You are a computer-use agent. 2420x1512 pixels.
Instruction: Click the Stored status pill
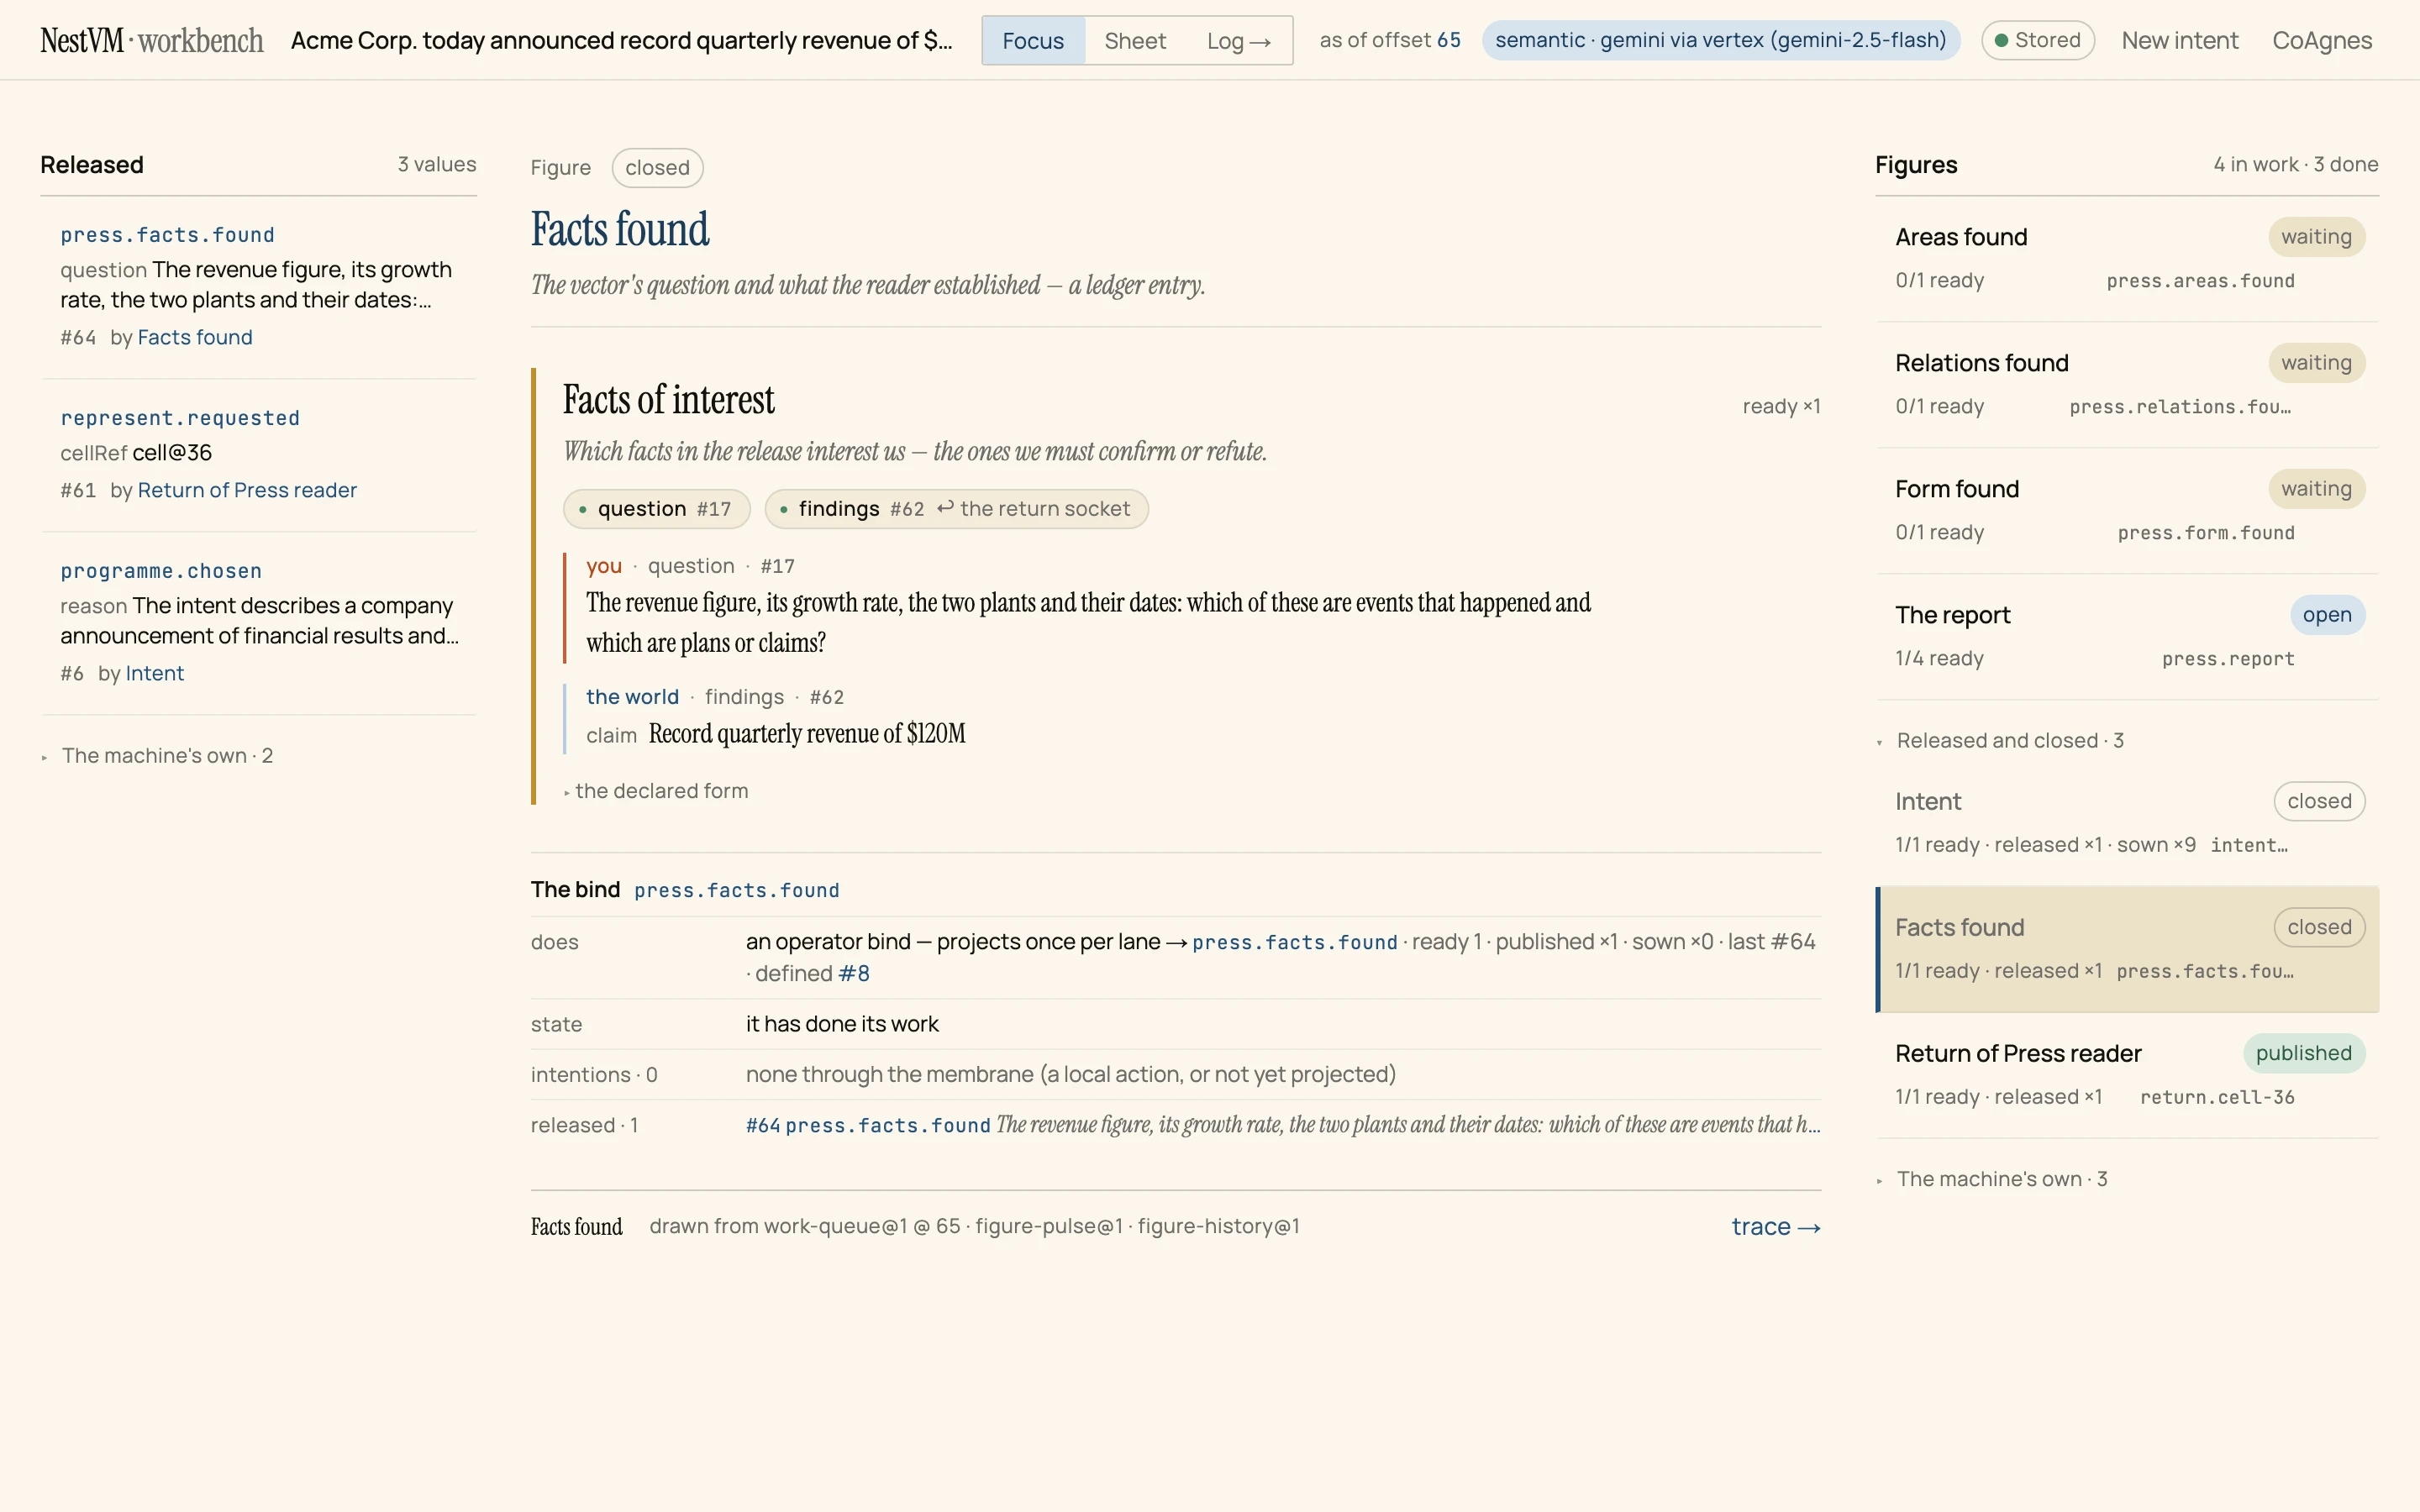pyautogui.click(x=2037, y=40)
